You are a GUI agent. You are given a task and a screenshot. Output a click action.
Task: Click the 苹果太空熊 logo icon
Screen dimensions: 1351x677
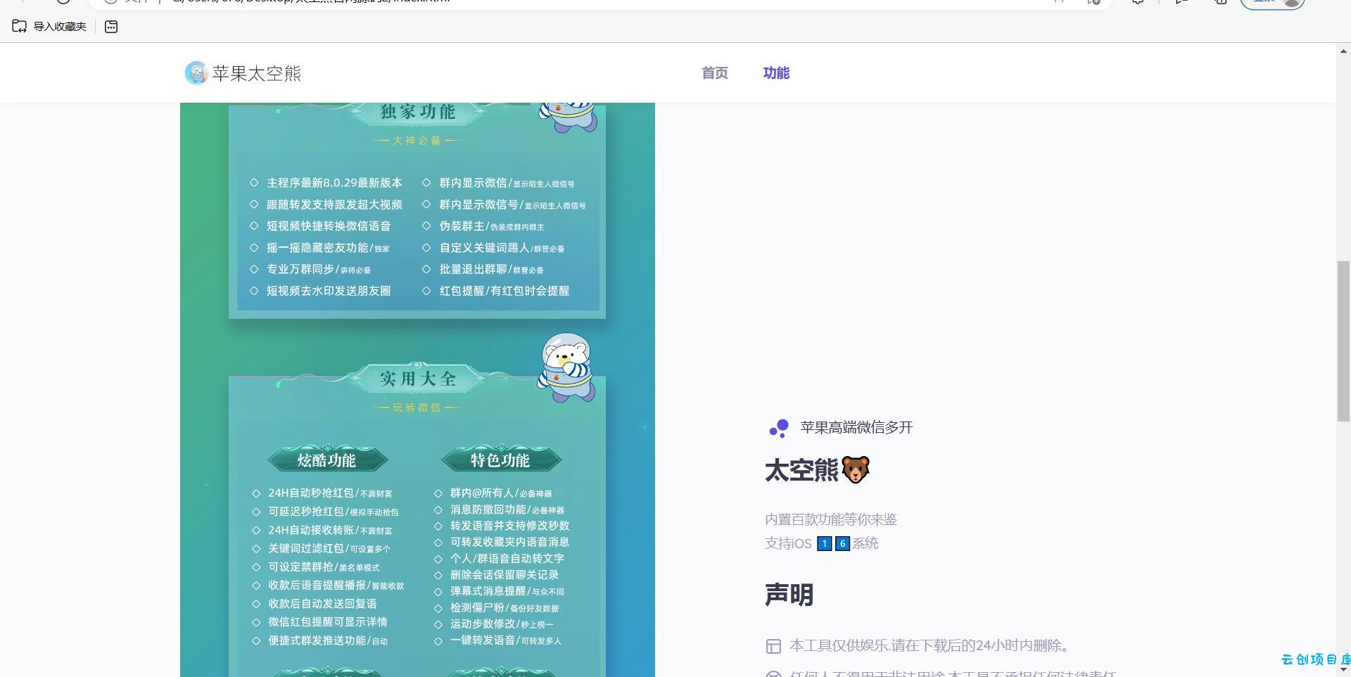(196, 73)
